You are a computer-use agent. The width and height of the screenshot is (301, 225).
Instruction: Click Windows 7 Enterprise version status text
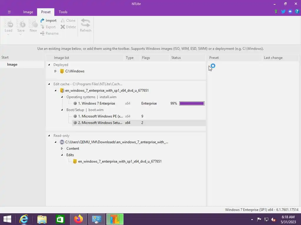pyautogui.click(x=262, y=210)
